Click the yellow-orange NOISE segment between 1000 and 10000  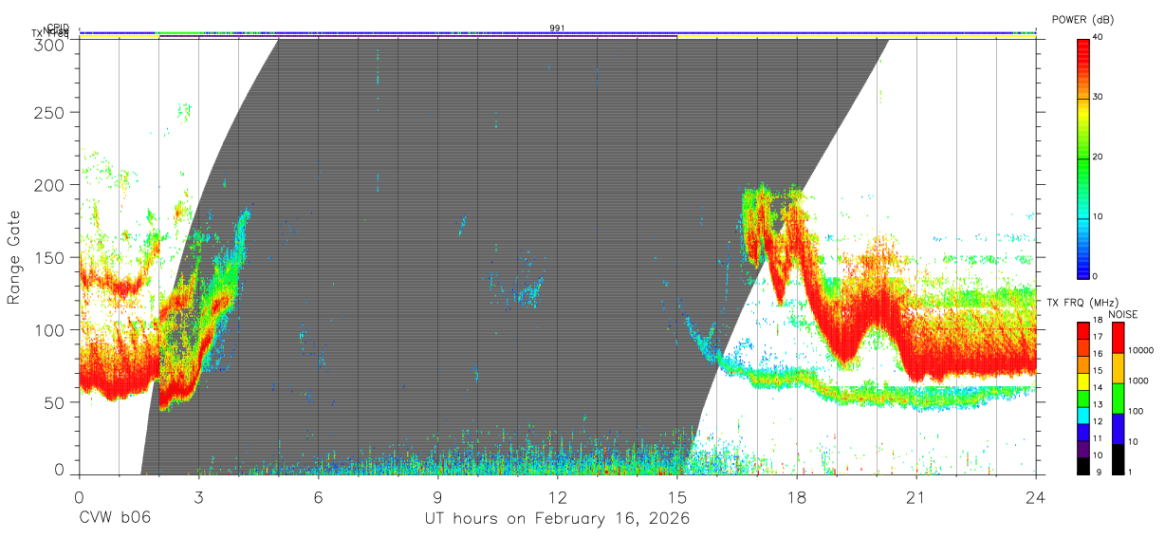pyautogui.click(x=1118, y=368)
